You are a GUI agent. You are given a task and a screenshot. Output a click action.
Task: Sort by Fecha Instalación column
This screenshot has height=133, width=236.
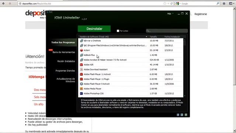pos(172,37)
